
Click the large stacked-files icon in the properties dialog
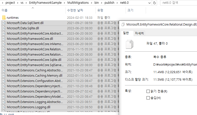[129, 44]
